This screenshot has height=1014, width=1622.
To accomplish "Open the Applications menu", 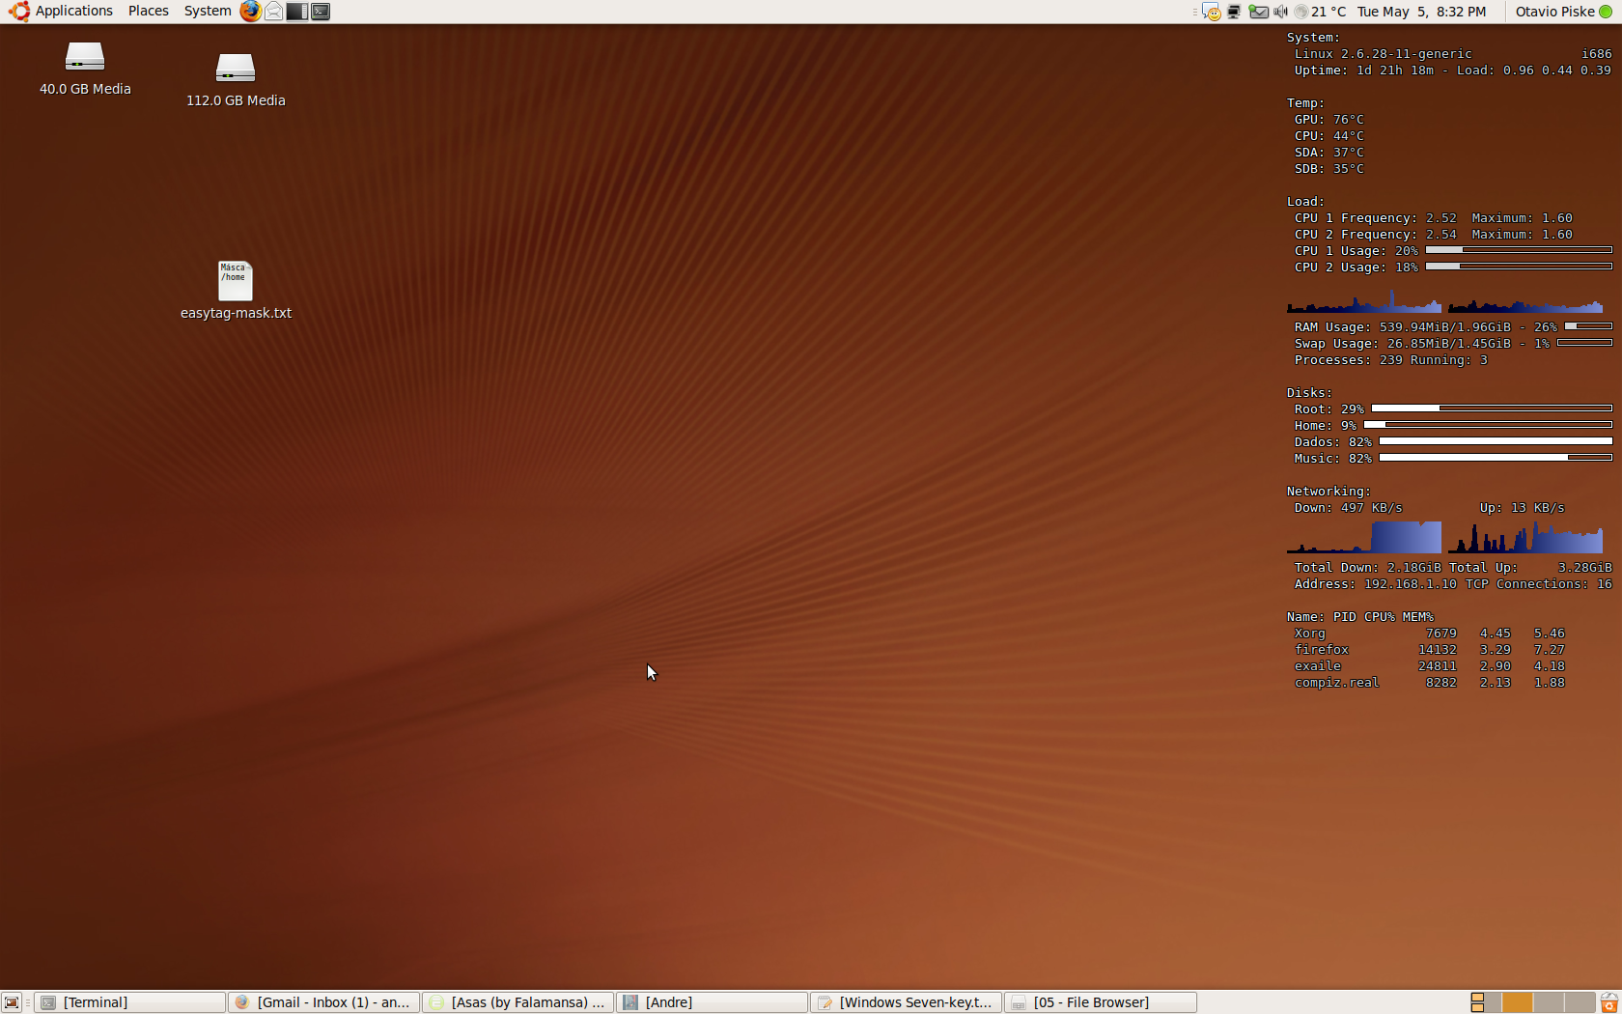I will (x=73, y=11).
